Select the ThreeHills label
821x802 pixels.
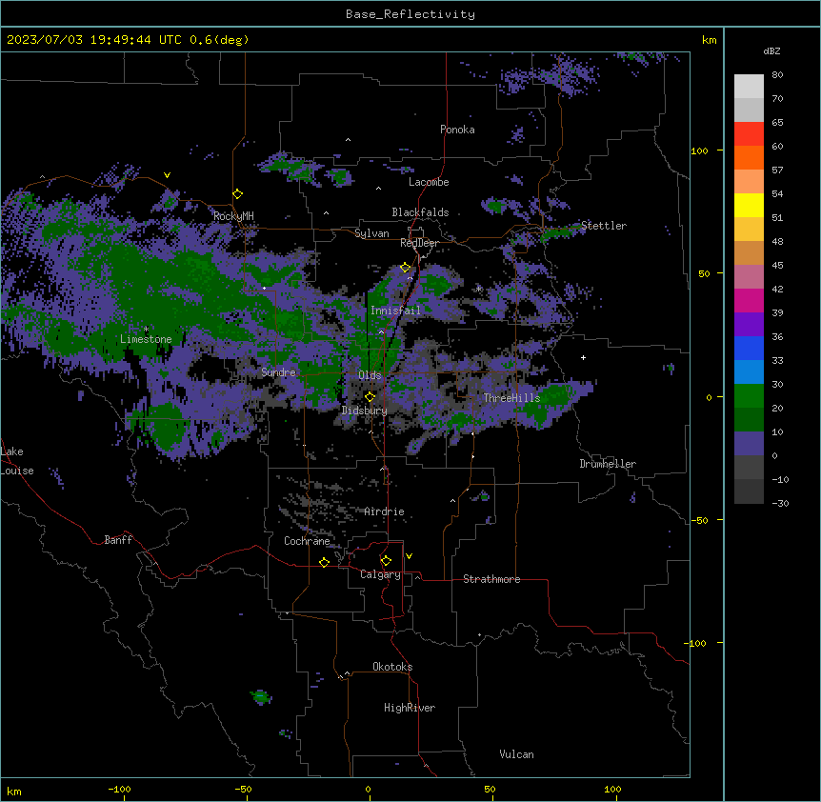coord(511,398)
